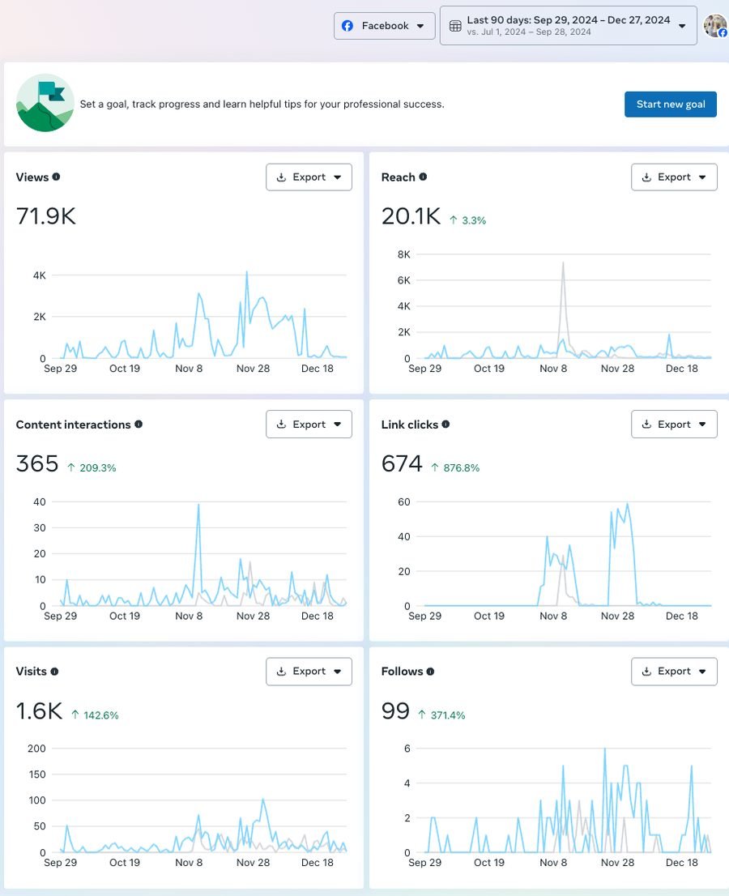
Task: Click the Start new goal button
Action: pos(670,104)
